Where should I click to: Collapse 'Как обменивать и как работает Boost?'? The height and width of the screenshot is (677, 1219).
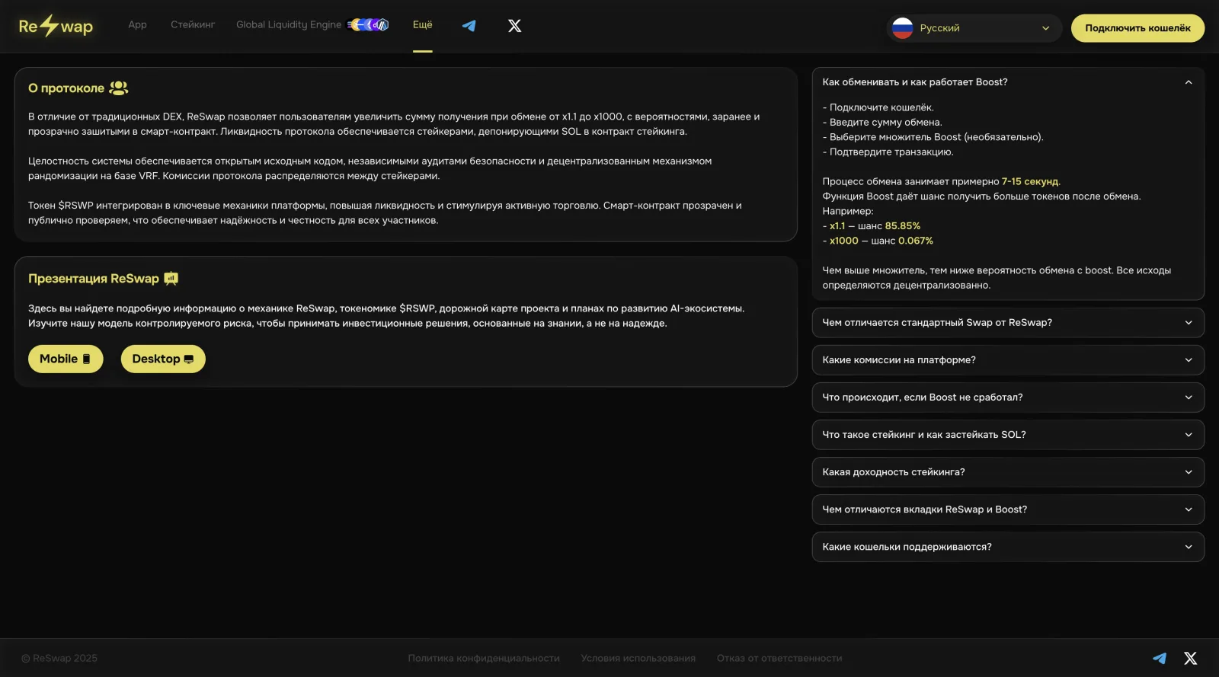click(1007, 82)
